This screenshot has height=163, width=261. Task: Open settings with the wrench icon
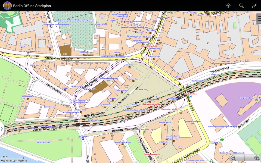pyautogui.click(x=254, y=6)
